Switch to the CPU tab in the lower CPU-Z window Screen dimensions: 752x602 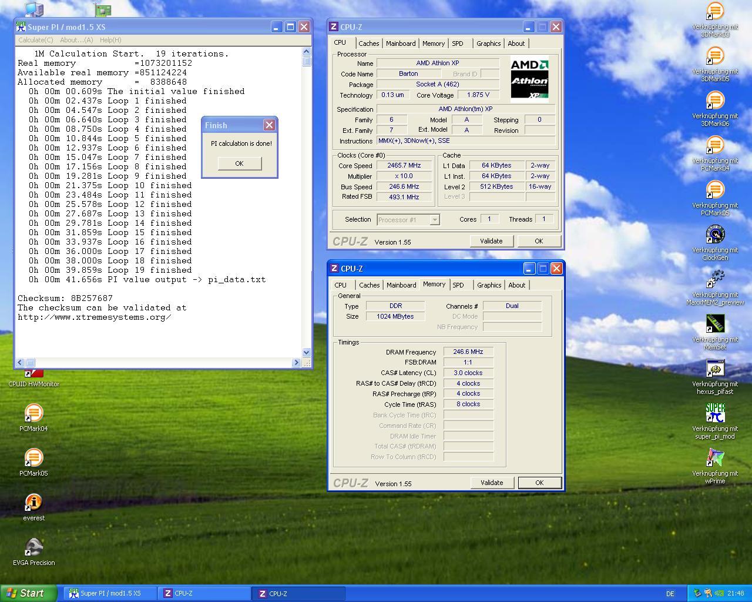pos(341,285)
